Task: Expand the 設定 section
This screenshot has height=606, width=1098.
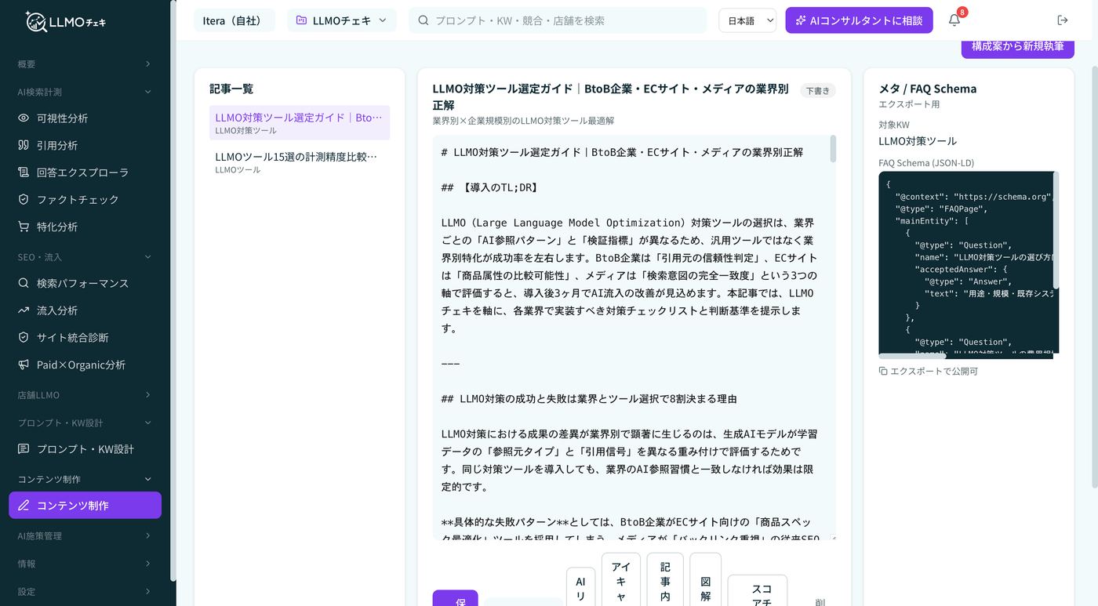Action: pos(85,591)
